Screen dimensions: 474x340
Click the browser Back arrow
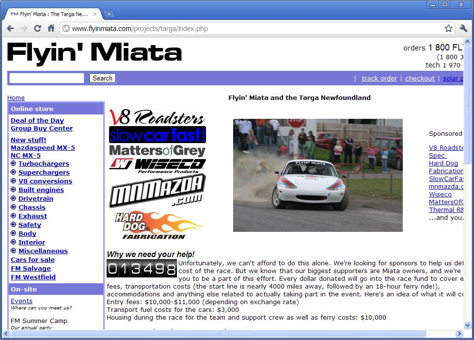[11, 29]
